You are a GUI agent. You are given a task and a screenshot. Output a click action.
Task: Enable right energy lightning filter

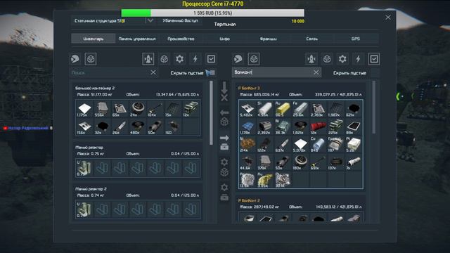click(358, 59)
